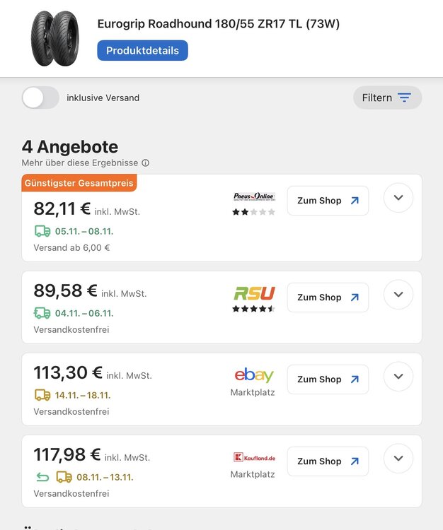This screenshot has height=530, width=443.
Task: Toggle 'inklusive Versand' switch
Action: click(x=40, y=98)
